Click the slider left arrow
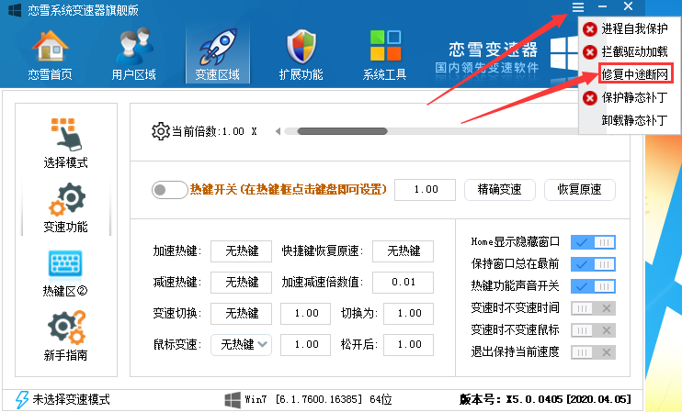682x412 pixels. click(x=278, y=131)
